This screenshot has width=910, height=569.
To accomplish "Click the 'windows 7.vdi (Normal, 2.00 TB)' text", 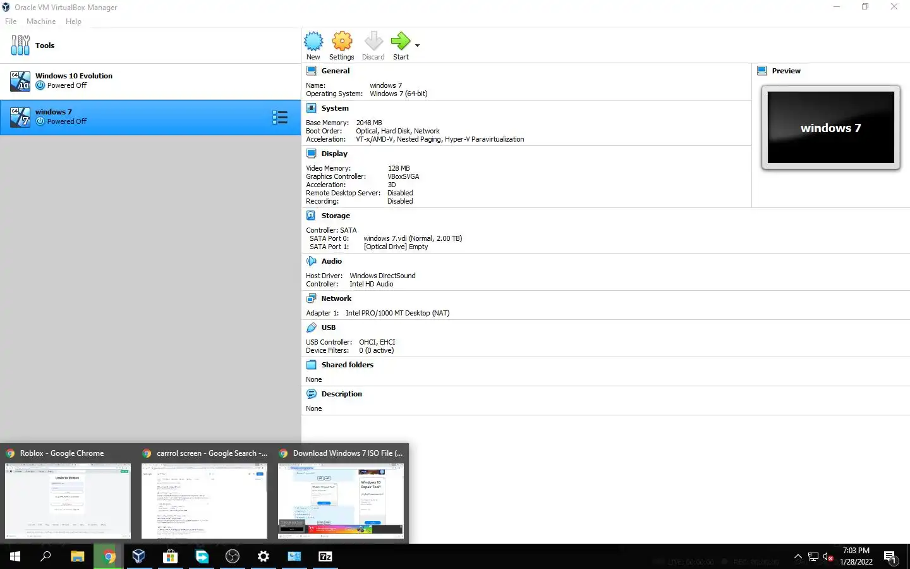I will pyautogui.click(x=413, y=238).
